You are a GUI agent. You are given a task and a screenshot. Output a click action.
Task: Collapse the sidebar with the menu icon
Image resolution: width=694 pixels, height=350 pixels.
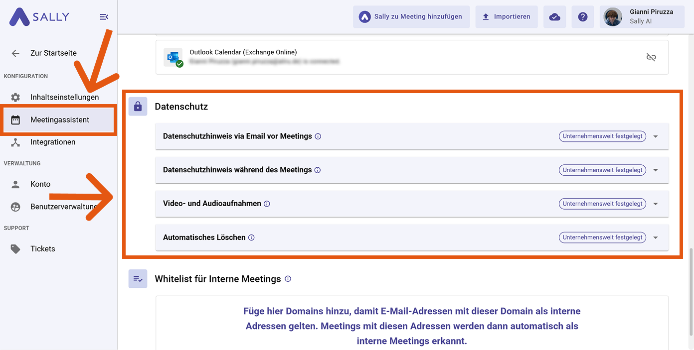pyautogui.click(x=104, y=17)
